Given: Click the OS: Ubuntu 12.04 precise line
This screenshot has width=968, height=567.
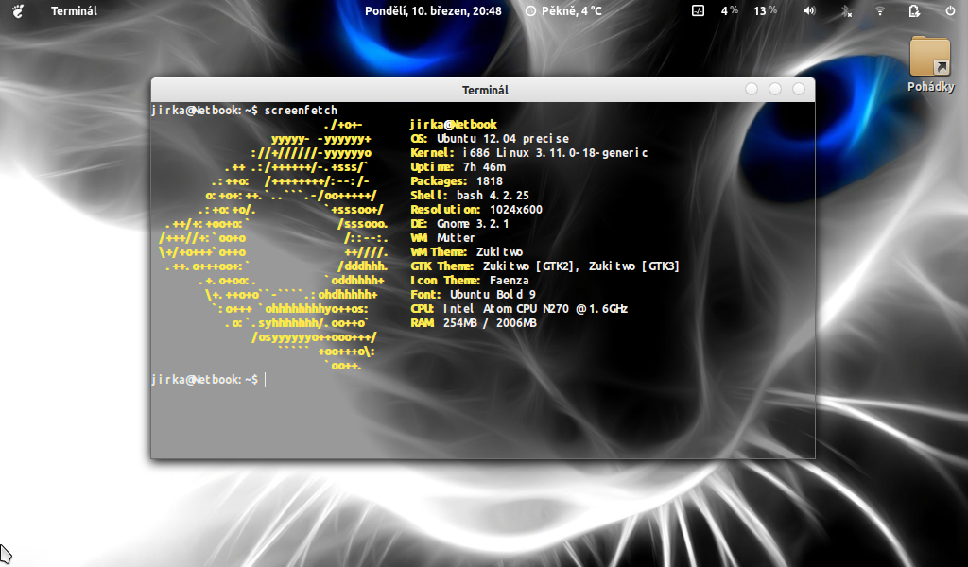Looking at the screenshot, I should 490,139.
